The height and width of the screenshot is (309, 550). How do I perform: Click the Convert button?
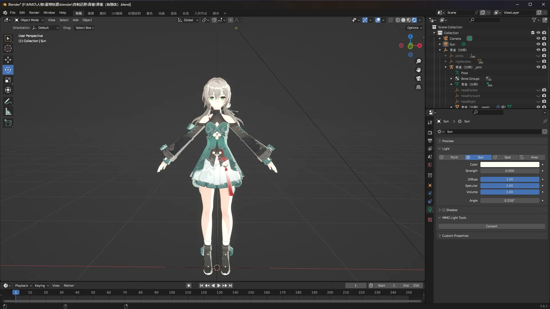click(x=492, y=226)
